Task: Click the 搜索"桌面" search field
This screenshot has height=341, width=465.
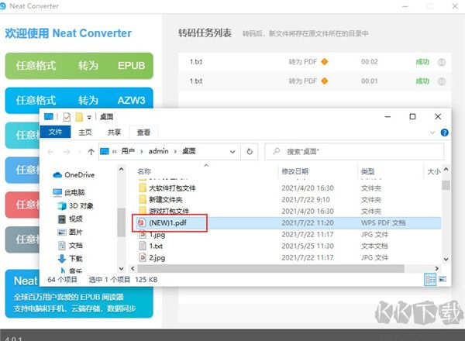Action: click(x=354, y=152)
